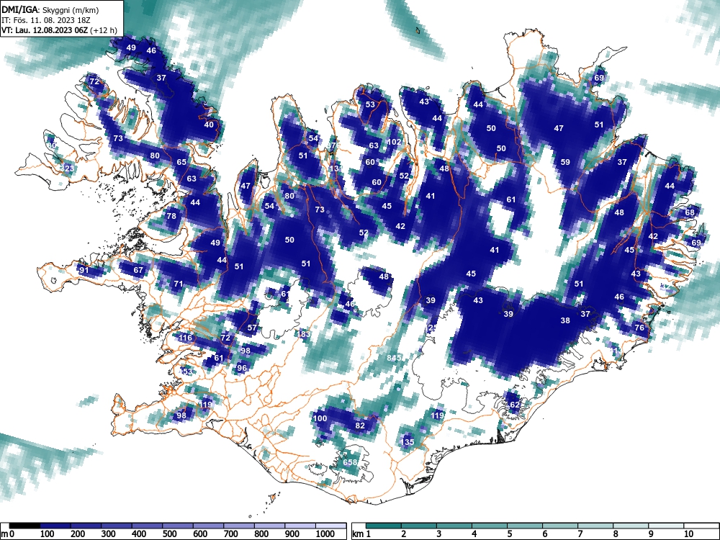Click the title text "DMI/IGA: Skyggni (m/km)"
Image resolution: width=720 pixels, height=540 pixels.
click(50, 9)
